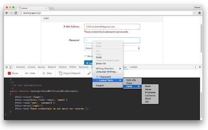Viewport: 208px width, 130px height.
Task: Click the testLoginFailsWithInvalidCredentials function line
Action: (x=44, y=91)
